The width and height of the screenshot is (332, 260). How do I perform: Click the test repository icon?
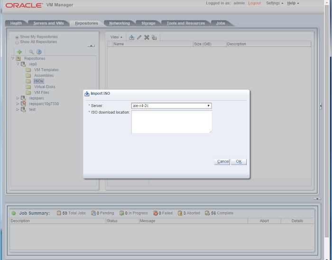click(x=23, y=109)
